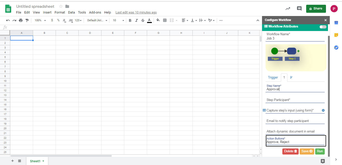Open the more formats 123 dropdown
This screenshot has height=165, width=342.
pos(78,20)
